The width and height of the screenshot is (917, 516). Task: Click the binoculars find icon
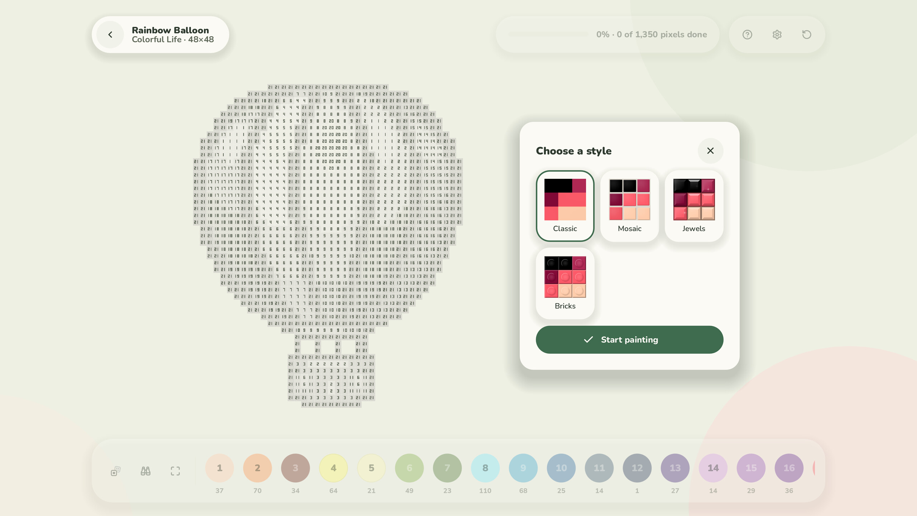145,471
